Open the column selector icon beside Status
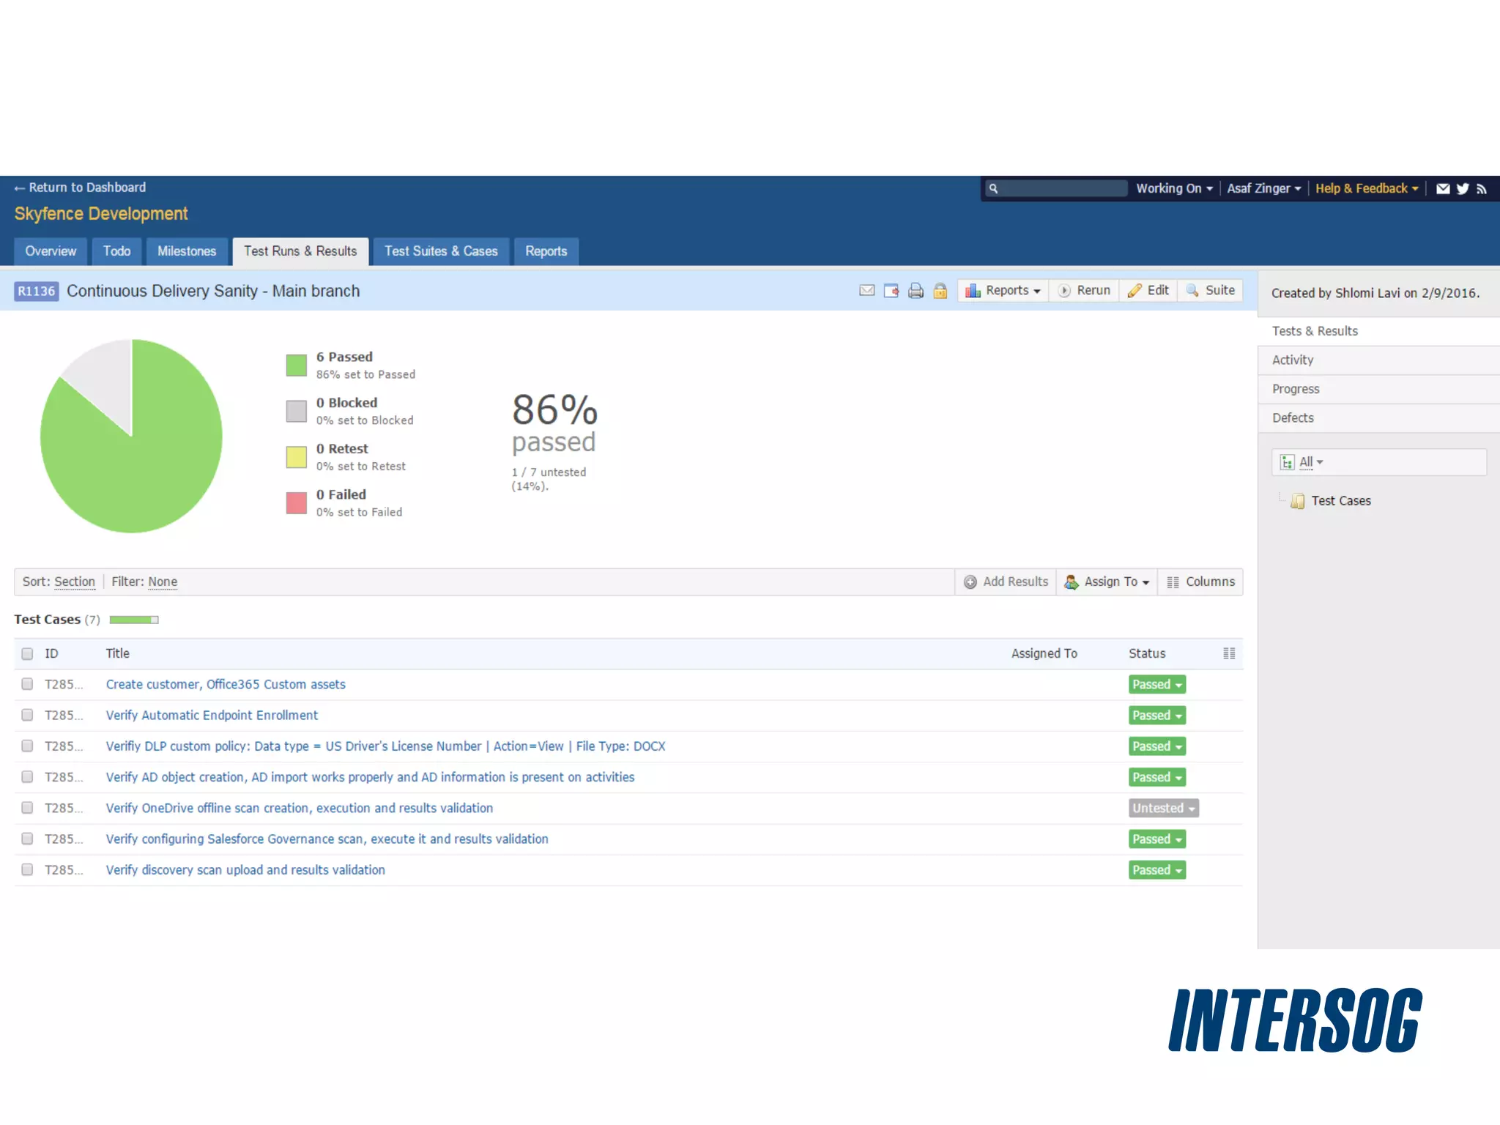 click(1229, 653)
